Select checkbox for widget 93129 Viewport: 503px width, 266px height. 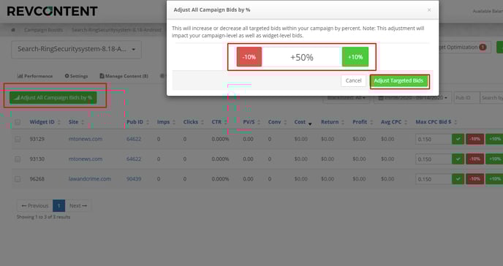[18, 139]
